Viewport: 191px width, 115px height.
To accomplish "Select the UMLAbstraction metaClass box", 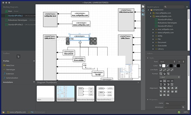I will 126,20.
